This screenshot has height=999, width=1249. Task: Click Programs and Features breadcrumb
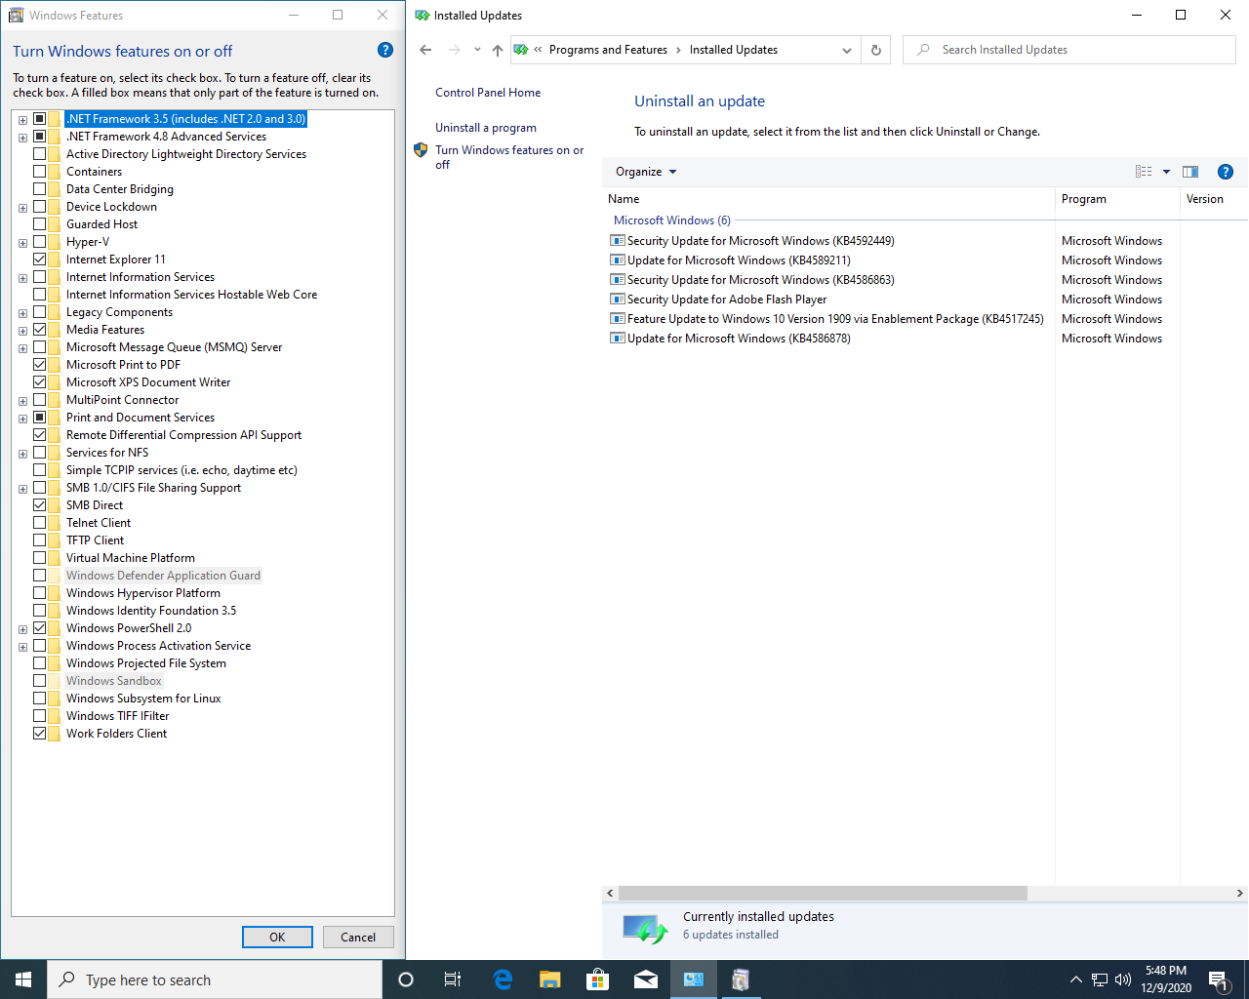coord(608,50)
